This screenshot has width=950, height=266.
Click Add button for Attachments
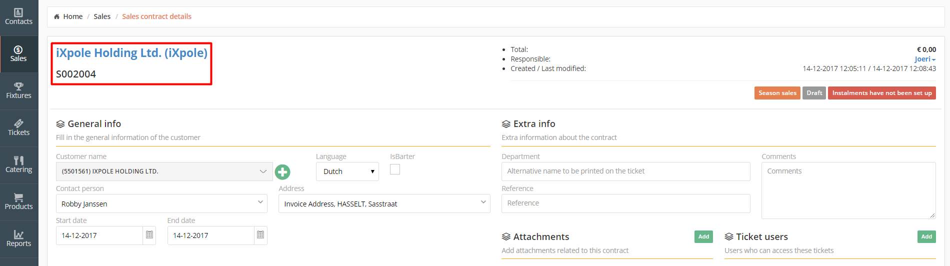[x=703, y=236]
